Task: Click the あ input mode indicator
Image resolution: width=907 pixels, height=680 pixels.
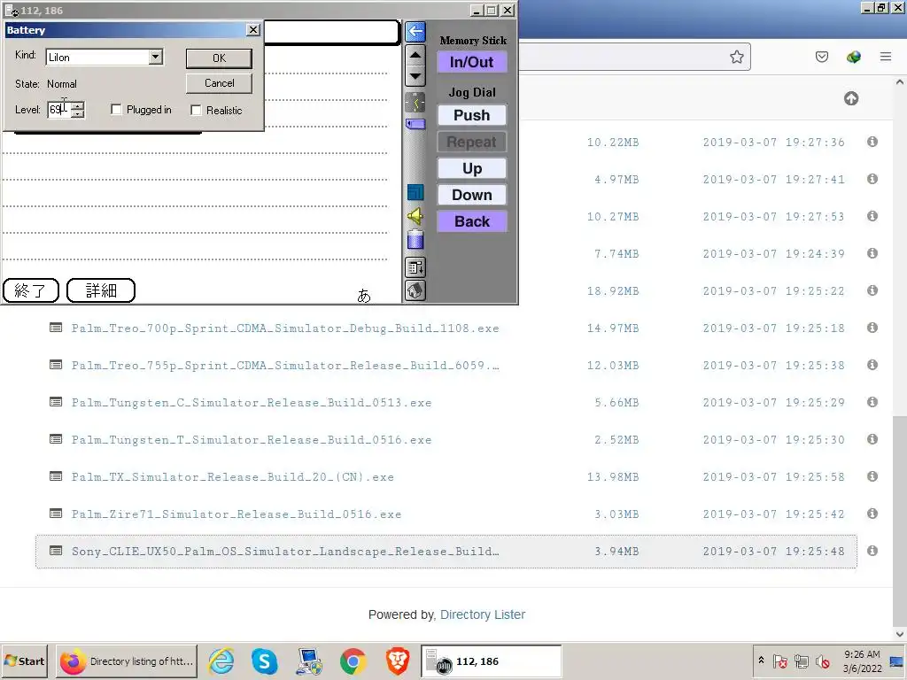Action: 363,296
